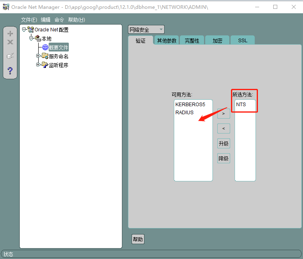This screenshot has width=303, height=259.
Task: Open the 网络安全 dropdown
Action: pos(146,29)
